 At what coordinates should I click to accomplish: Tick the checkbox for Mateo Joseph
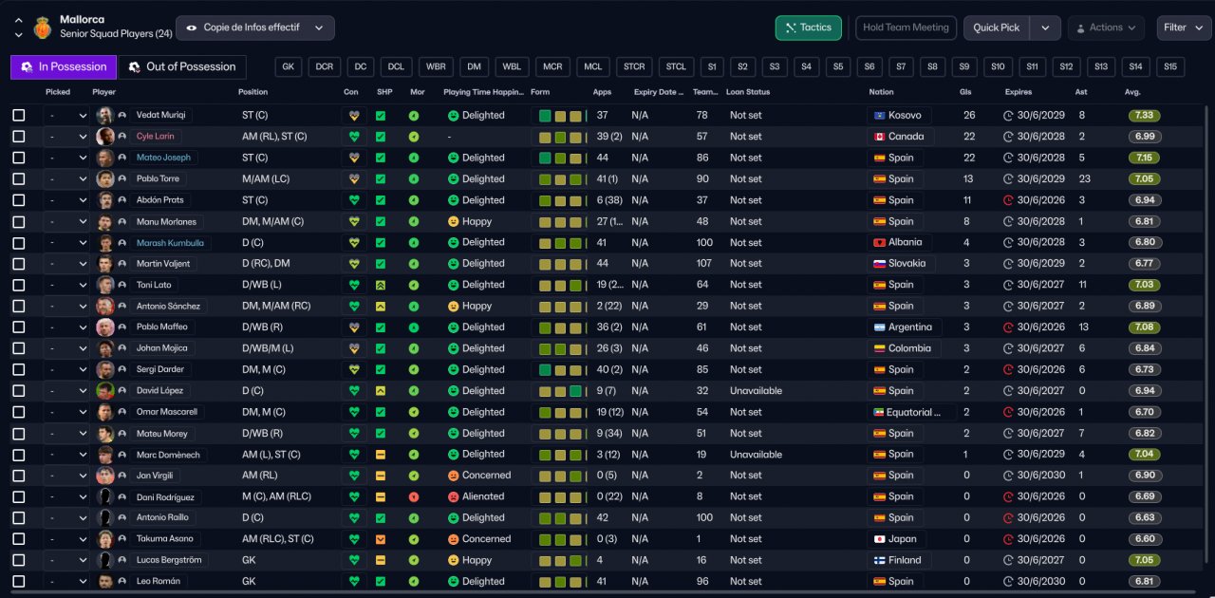(x=19, y=158)
